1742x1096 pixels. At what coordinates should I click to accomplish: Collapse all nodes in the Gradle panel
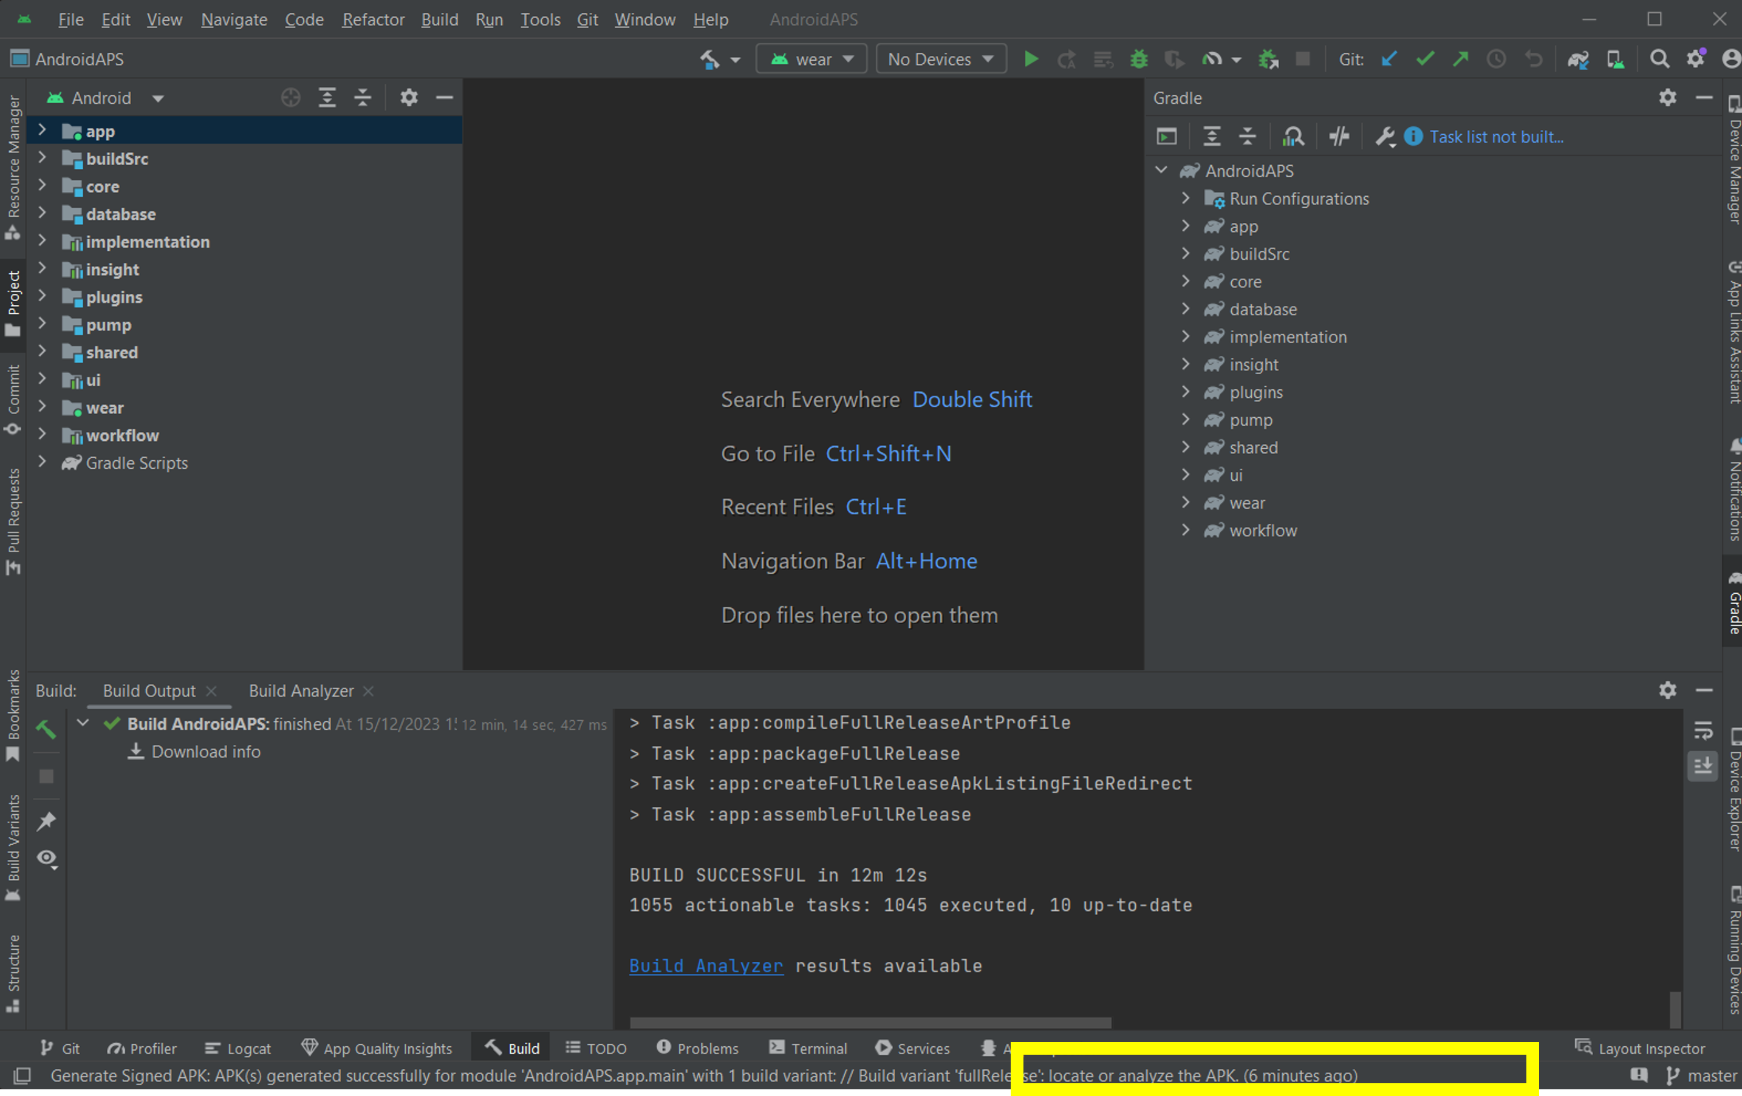pyautogui.click(x=1247, y=137)
